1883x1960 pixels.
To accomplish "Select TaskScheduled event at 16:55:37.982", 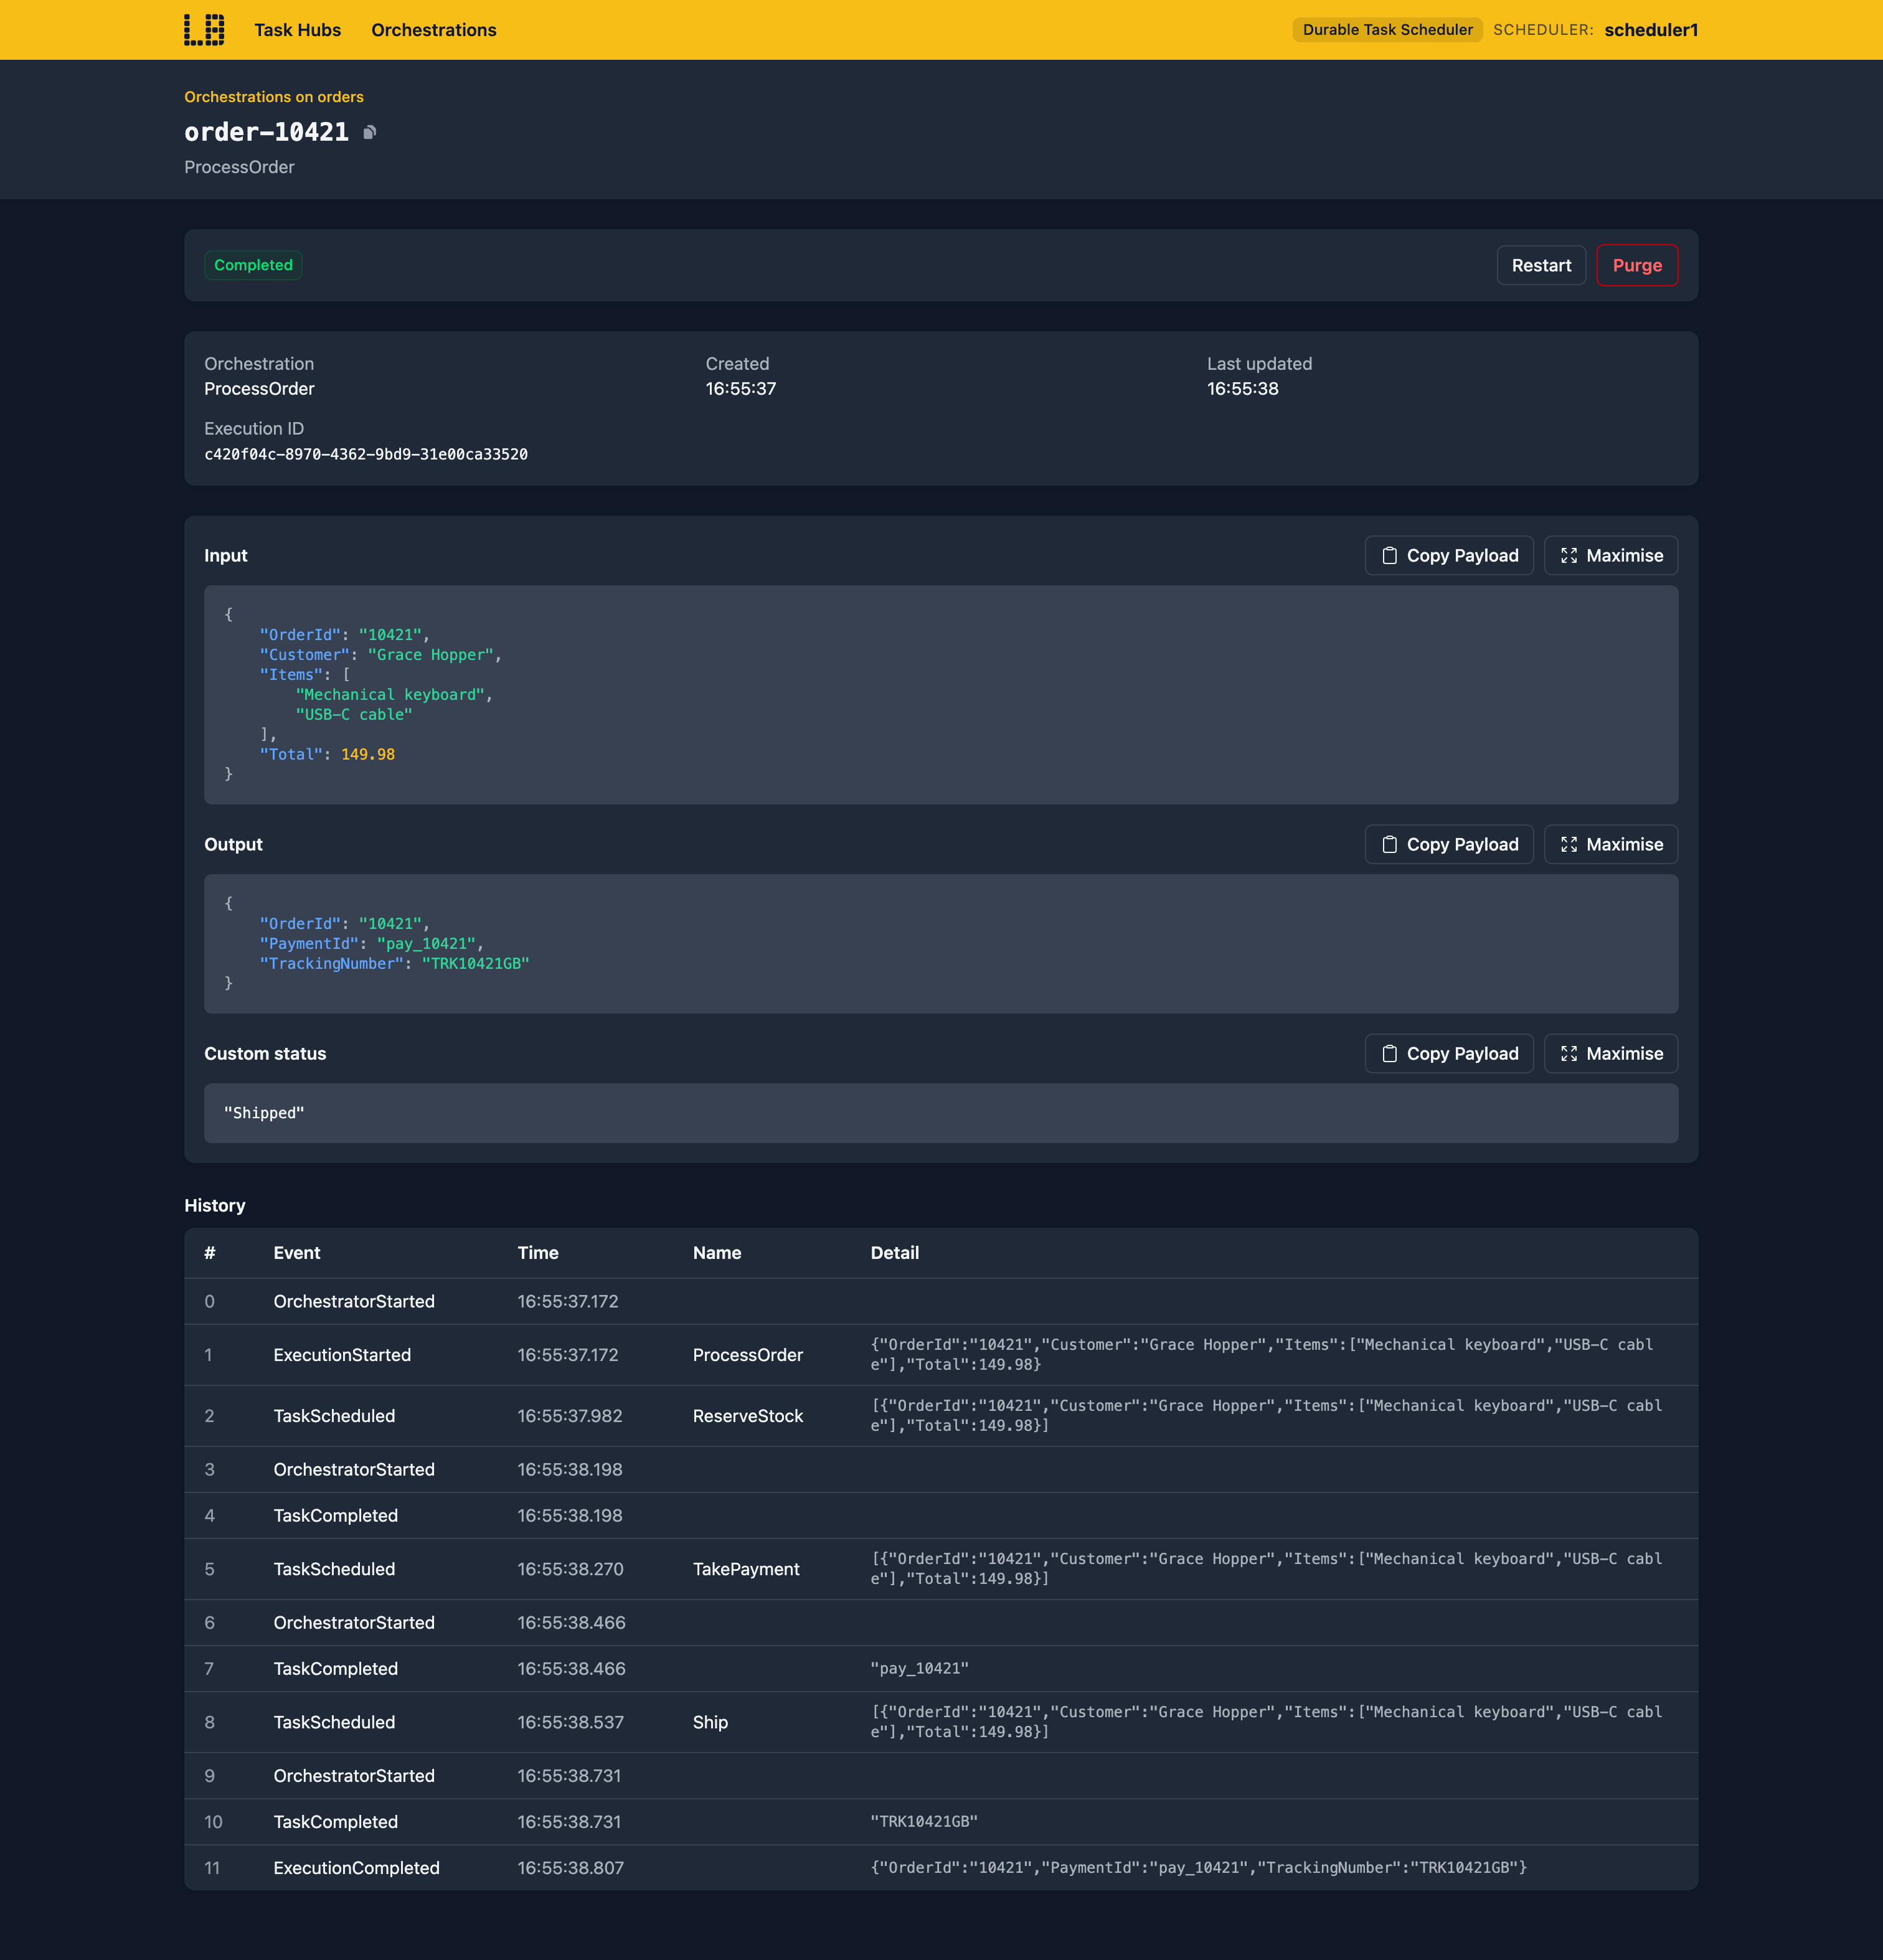I will pos(334,1416).
